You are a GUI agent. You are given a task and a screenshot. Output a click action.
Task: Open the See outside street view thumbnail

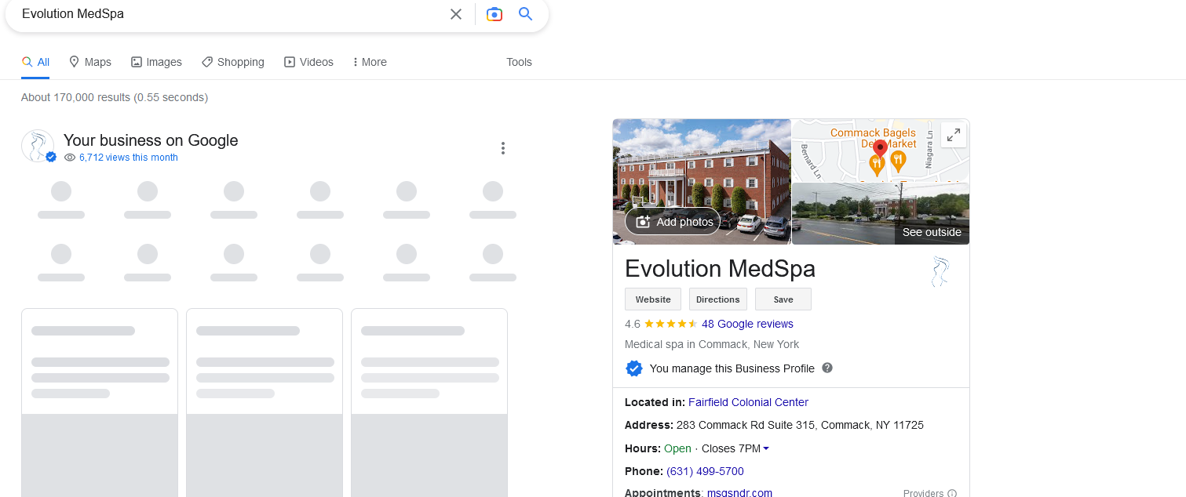(x=881, y=214)
